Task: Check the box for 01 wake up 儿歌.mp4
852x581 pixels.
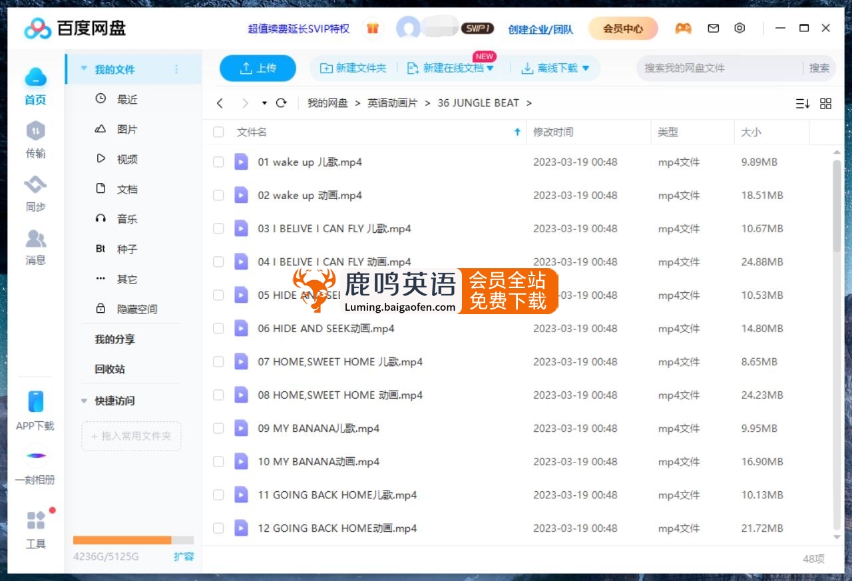Action: [x=218, y=162]
